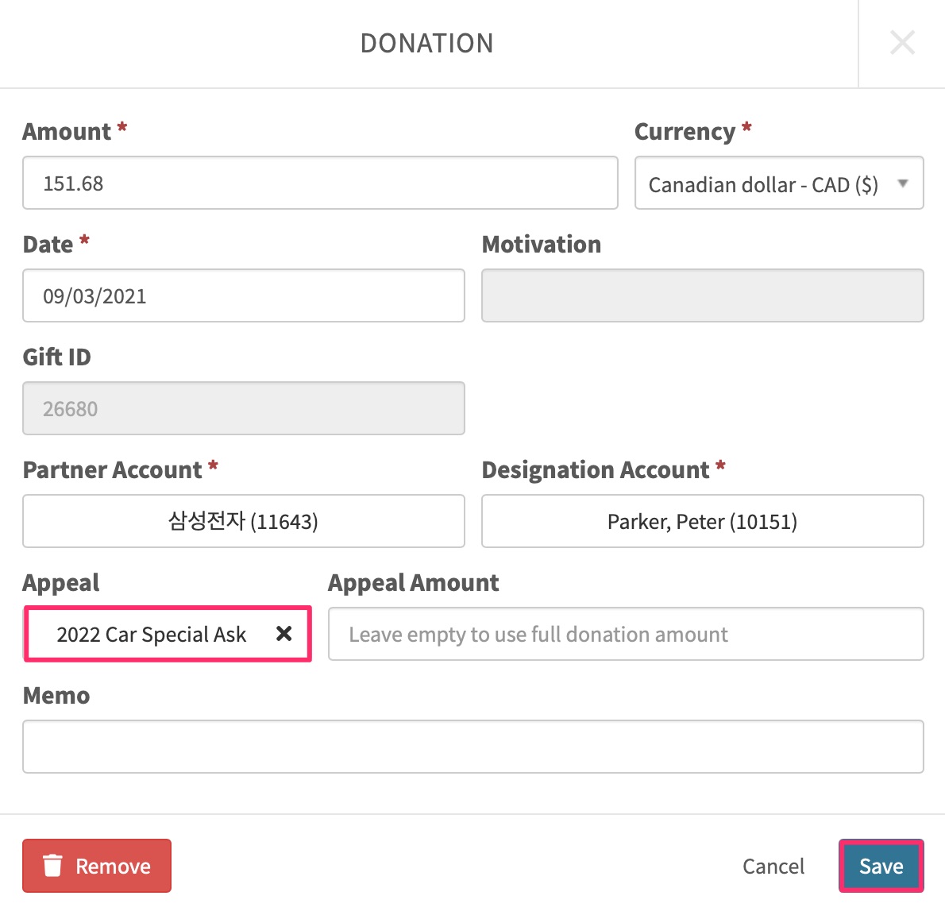Open the Designation Account Parker, Peter field
Image resolution: width=945 pixels, height=915 pixels.
702,521
